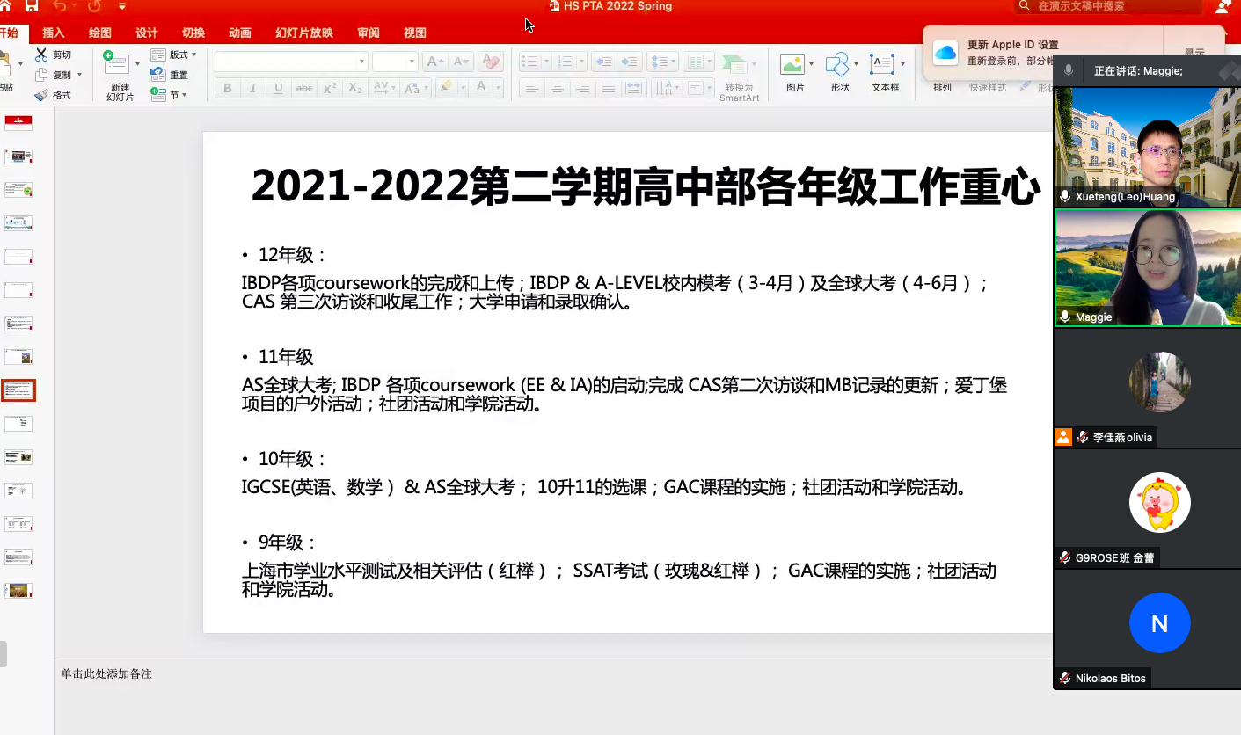
Task: Toggle Align right
Action: click(582, 88)
